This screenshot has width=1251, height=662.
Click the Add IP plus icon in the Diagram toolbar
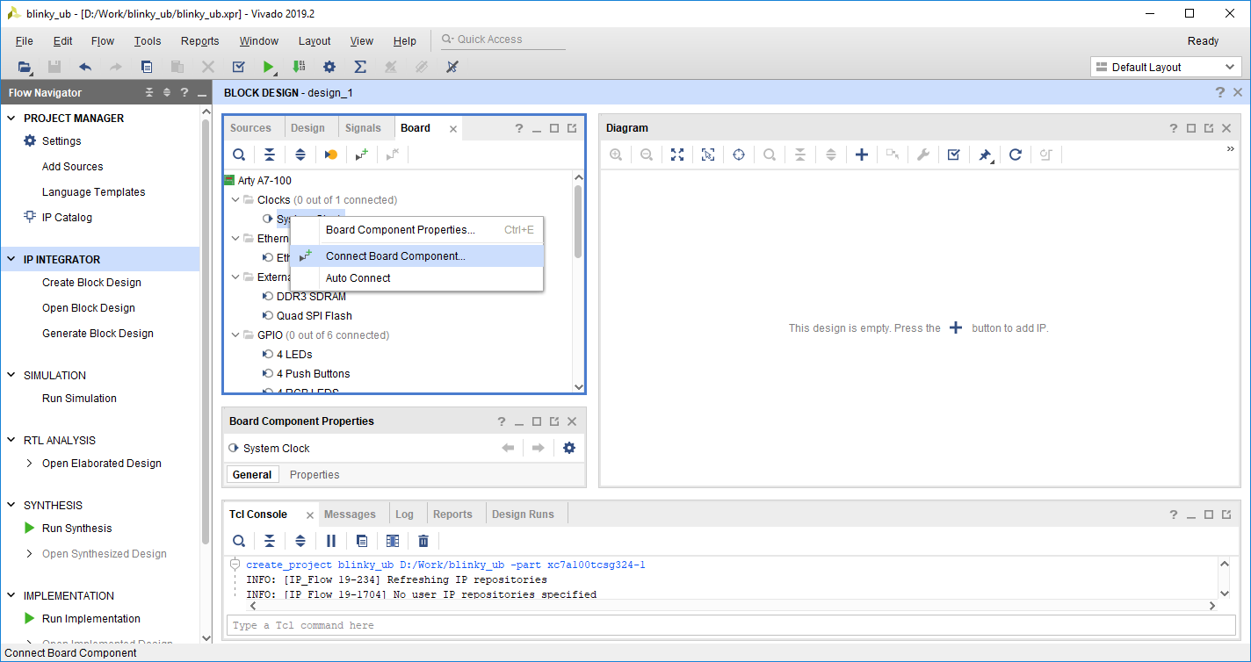pos(862,155)
